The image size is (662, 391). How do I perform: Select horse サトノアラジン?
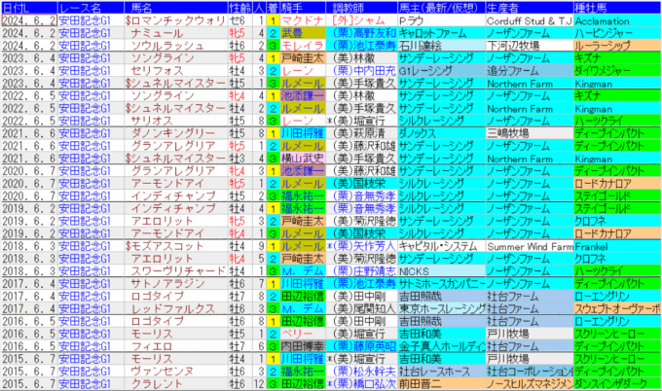pos(175,283)
